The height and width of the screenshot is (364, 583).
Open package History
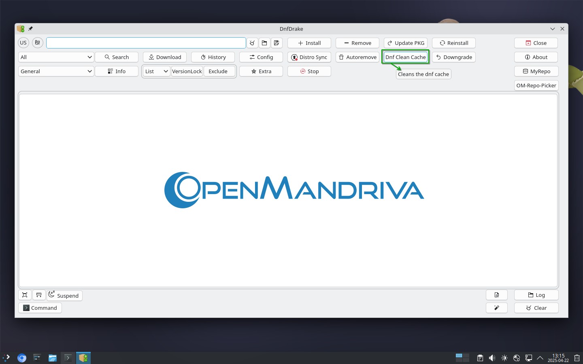(213, 57)
